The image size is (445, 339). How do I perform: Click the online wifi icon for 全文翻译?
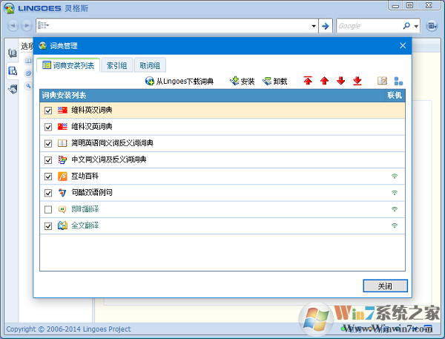[395, 226]
